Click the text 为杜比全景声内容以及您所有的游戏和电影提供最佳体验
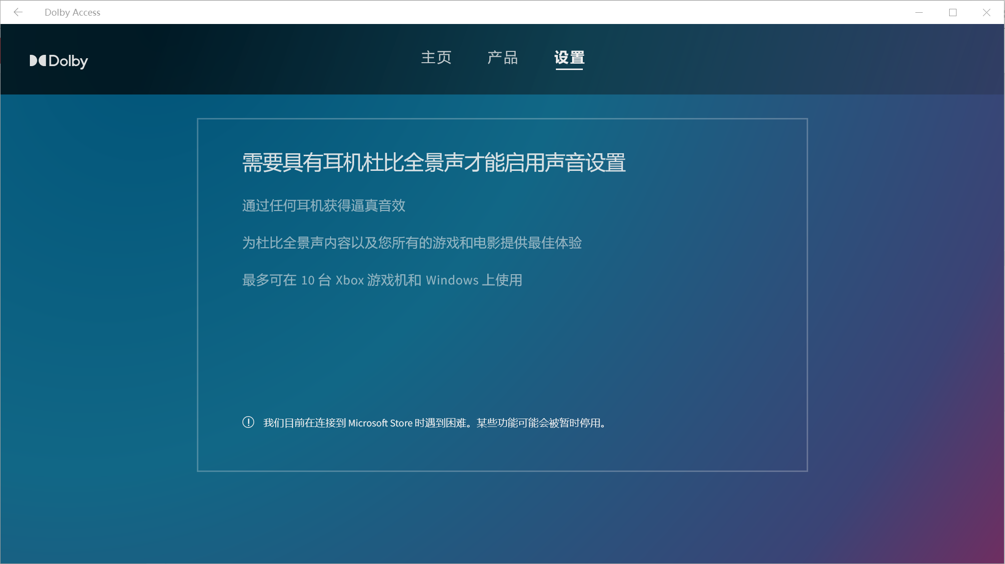 coord(412,243)
